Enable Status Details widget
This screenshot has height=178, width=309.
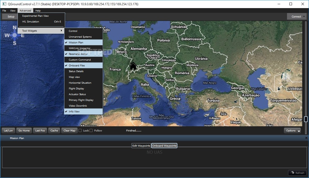pos(83,71)
